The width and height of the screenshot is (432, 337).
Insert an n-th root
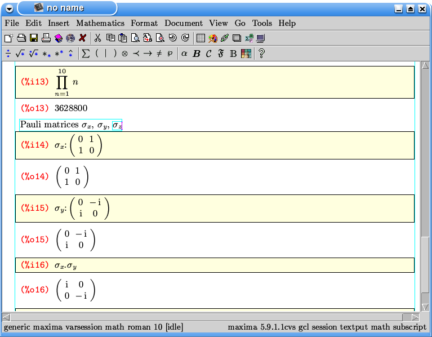click(x=33, y=54)
